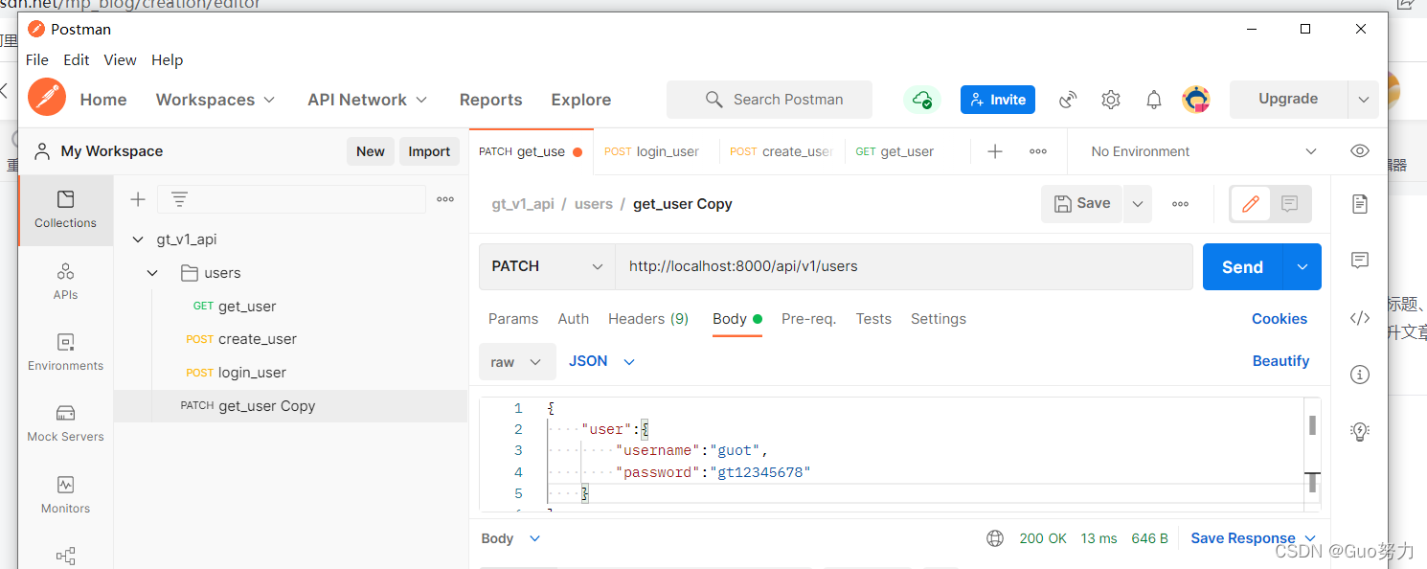The image size is (1427, 569).
Task: Open the cloud sync status icon
Action: (x=922, y=100)
